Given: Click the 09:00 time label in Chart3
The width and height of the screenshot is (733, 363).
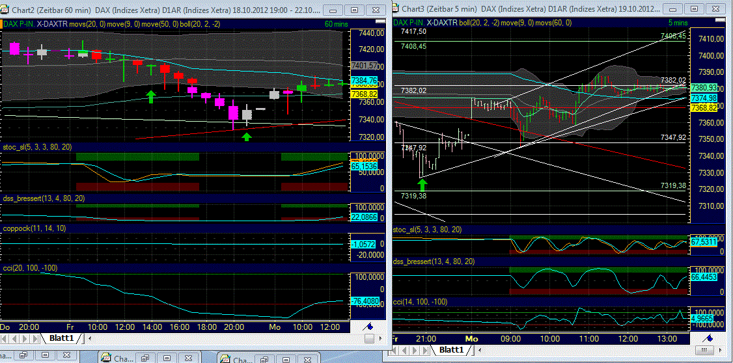Looking at the screenshot, I should click(x=510, y=338).
